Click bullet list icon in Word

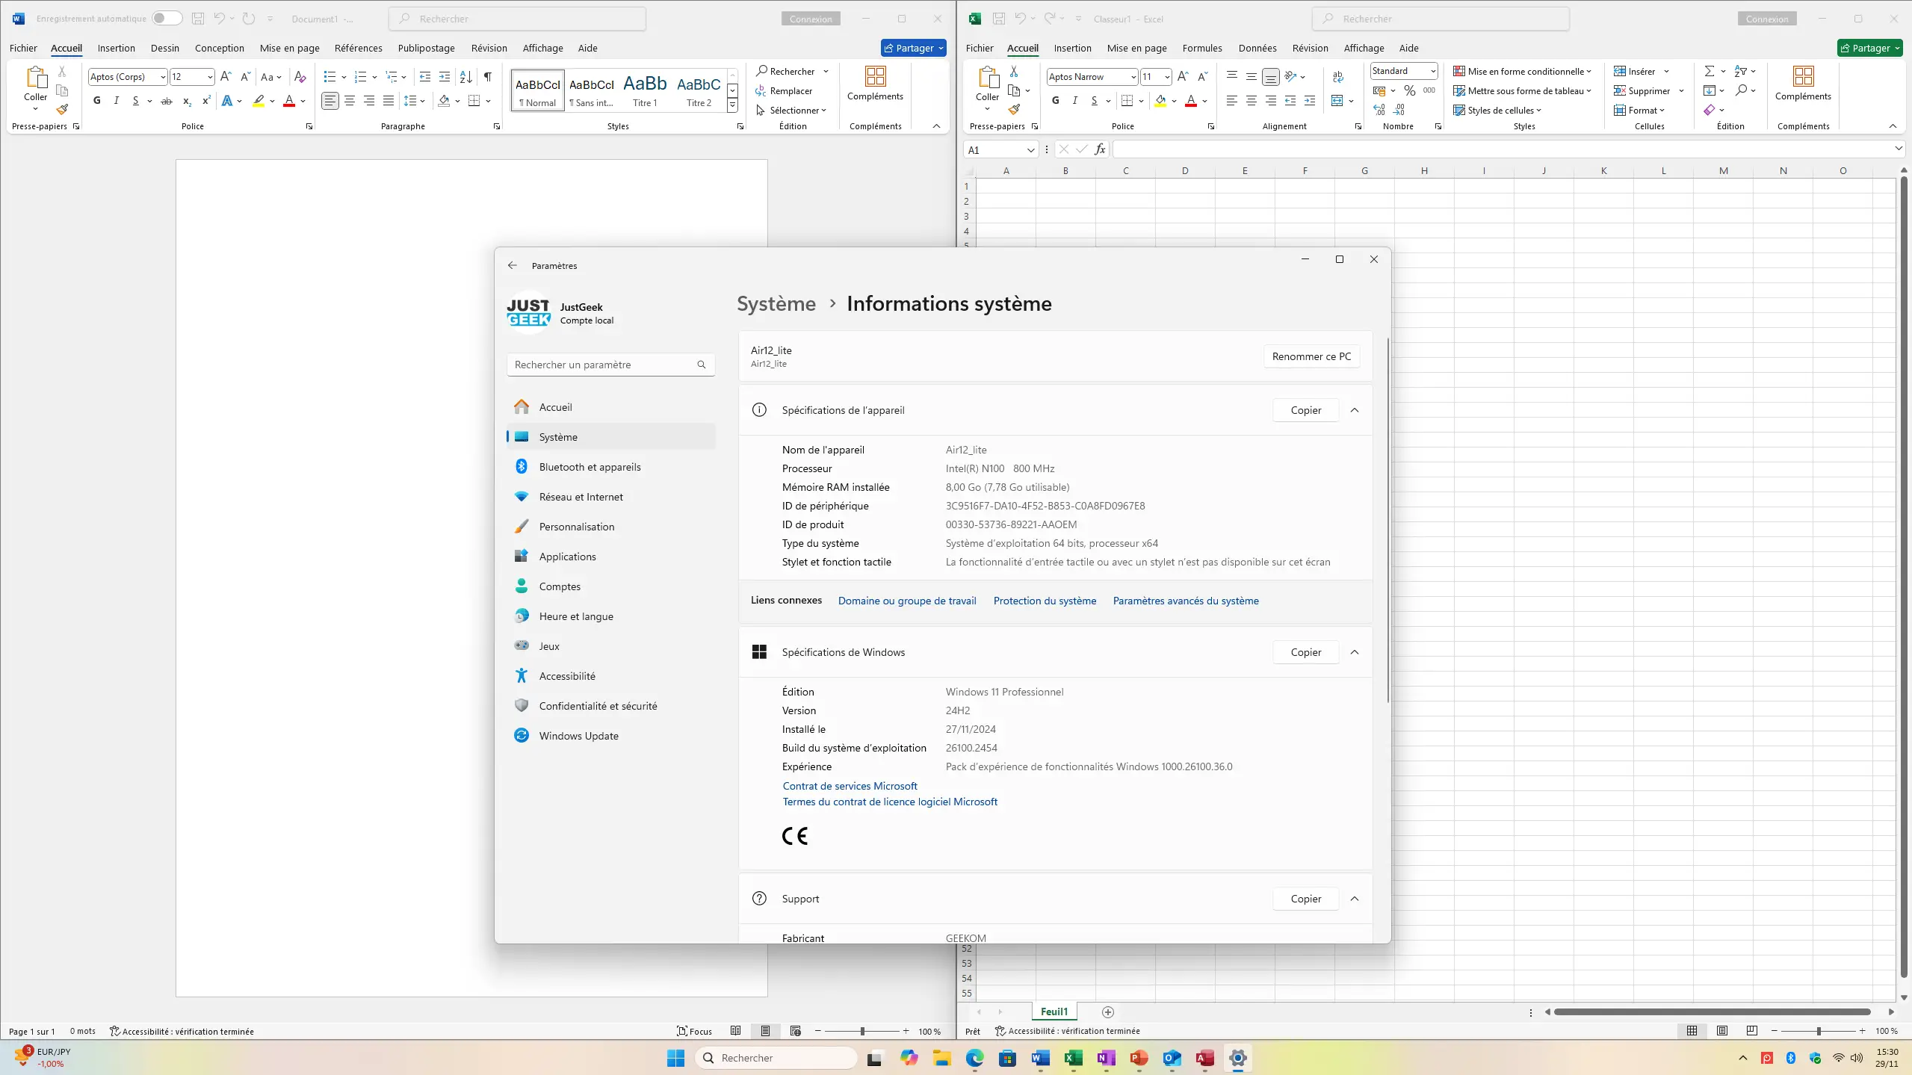pos(330,77)
